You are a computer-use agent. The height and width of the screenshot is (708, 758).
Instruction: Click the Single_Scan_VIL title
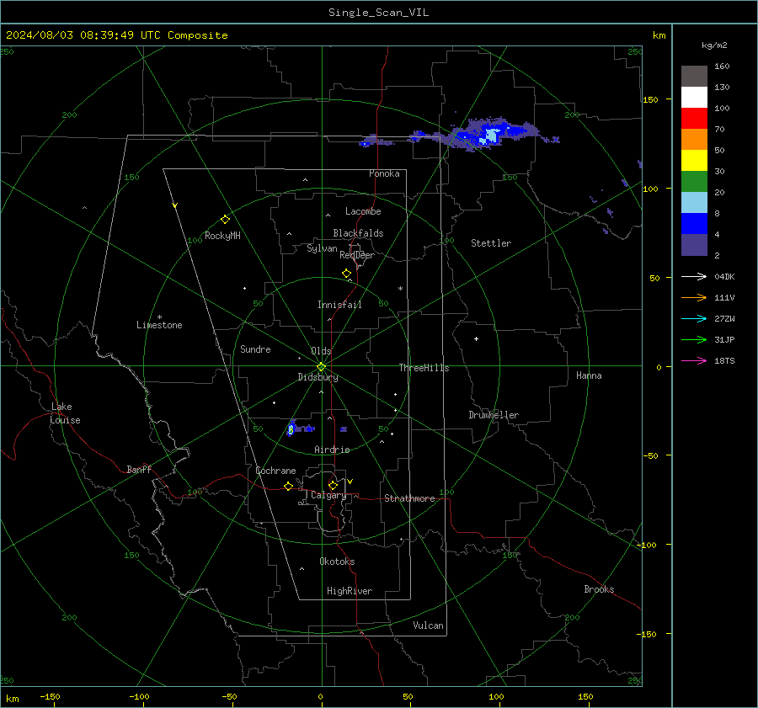(378, 13)
